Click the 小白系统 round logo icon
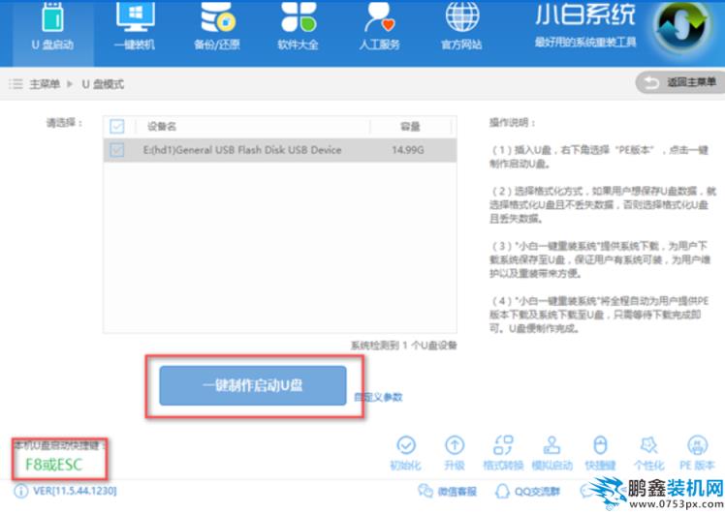 [681, 27]
